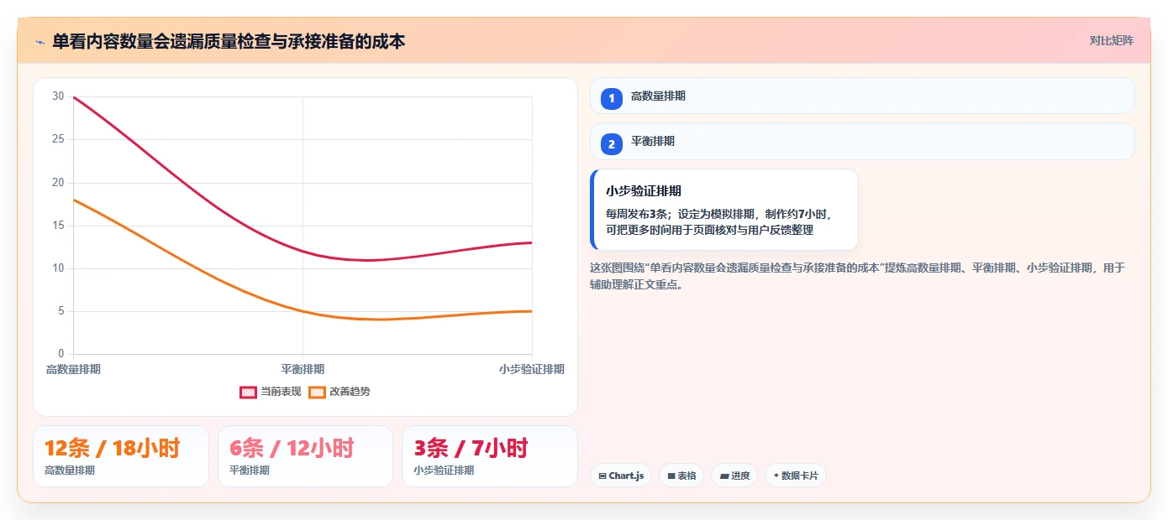
Task: Click the y-axis value 5
Action: pos(61,311)
